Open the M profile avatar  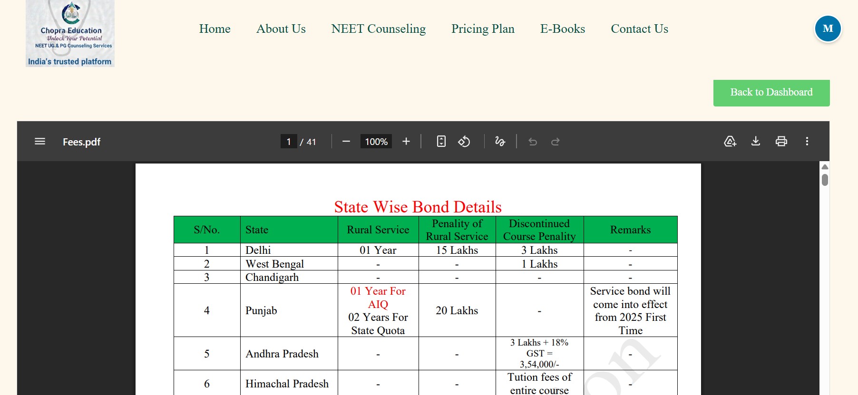coord(828,29)
